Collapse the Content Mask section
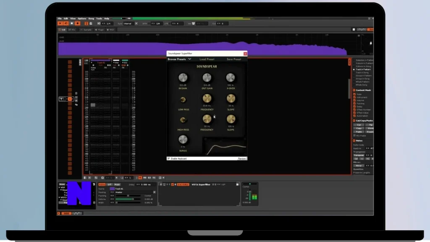Image resolution: width=430 pixels, height=242 pixels. [354, 90]
